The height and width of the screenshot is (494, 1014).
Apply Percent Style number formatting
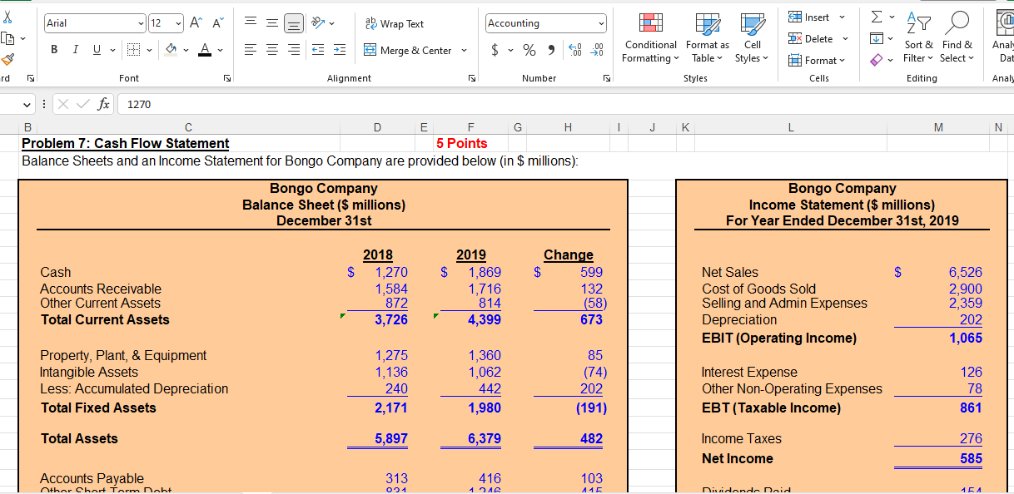click(529, 49)
